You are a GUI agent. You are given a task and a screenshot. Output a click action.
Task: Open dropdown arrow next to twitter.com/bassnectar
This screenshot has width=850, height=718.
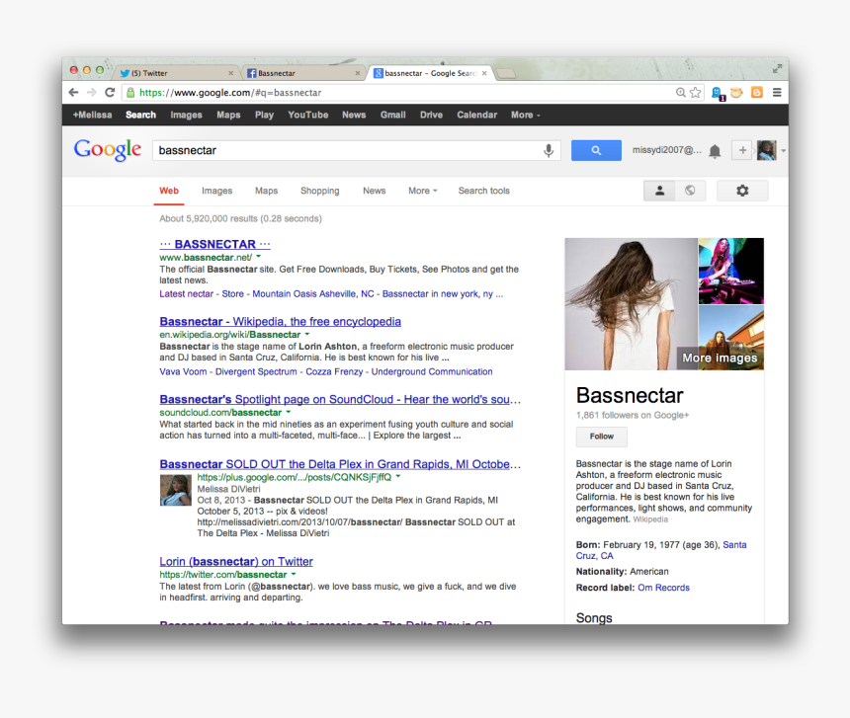coord(294,574)
